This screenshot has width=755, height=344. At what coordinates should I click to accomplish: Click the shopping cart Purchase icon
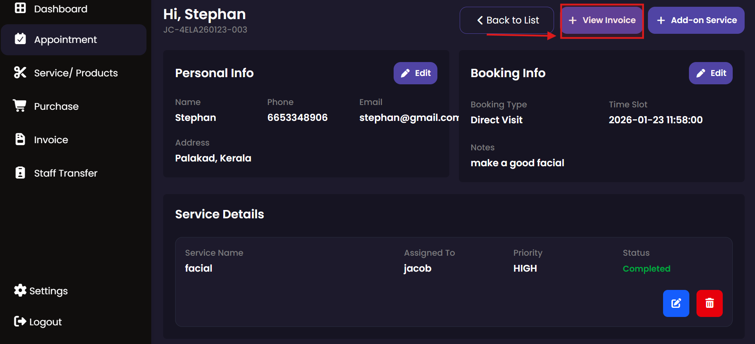(x=20, y=106)
